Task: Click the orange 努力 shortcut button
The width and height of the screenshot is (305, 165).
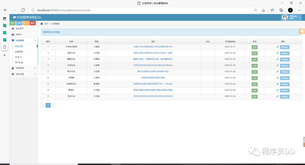Action: (x=26, y=23)
